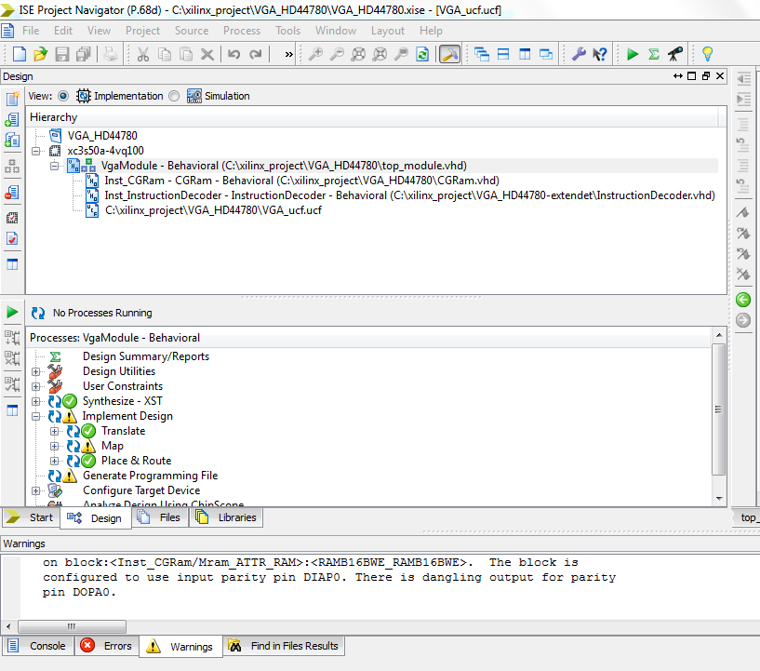
Task: Click the green run process arrow in panel
Action: click(x=12, y=312)
